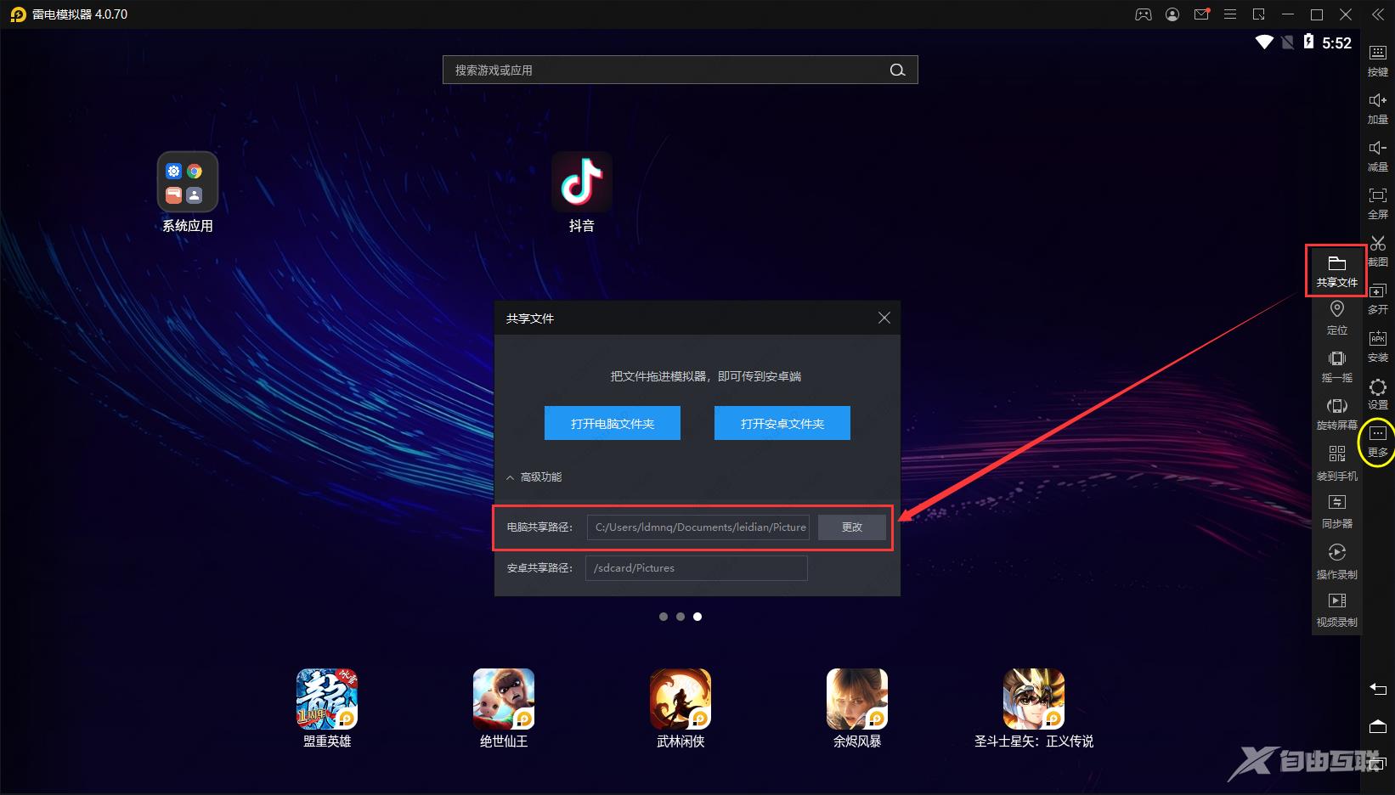The height and width of the screenshot is (795, 1395).
Task: Collapse the 更多 extra tools menu
Action: [x=1377, y=442]
